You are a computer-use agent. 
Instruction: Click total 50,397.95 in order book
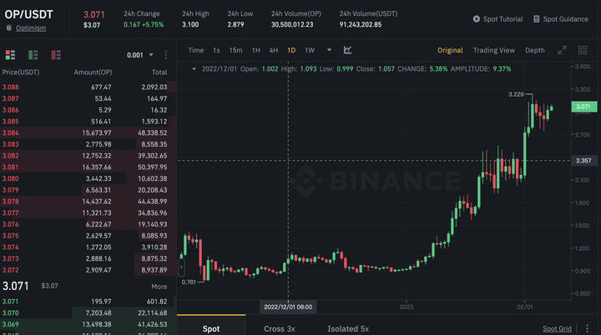click(x=152, y=167)
